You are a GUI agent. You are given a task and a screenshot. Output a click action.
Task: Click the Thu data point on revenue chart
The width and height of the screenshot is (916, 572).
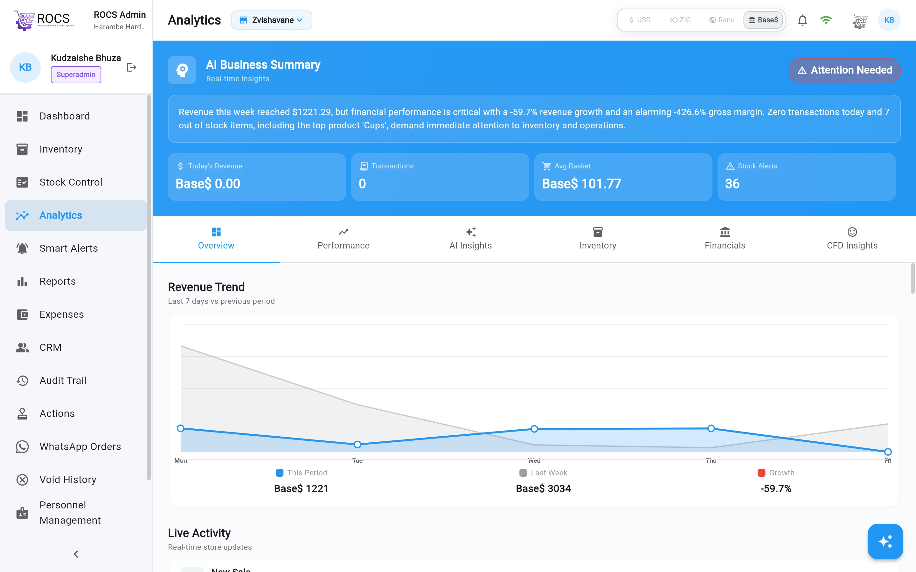pos(711,428)
